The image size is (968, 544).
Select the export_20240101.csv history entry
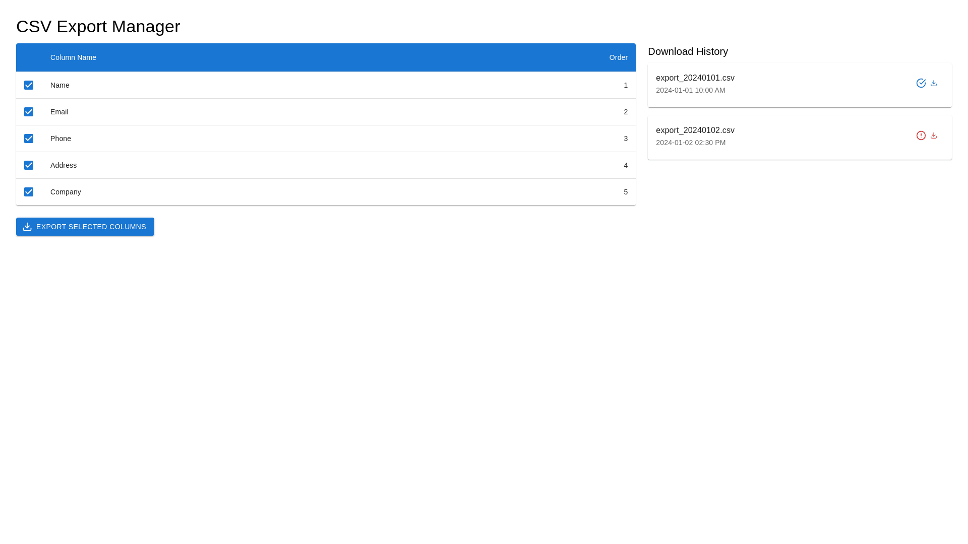[695, 78]
